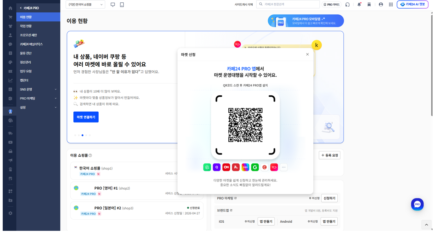Go back via 카페24 PRO sidebar header
Viewport: 437px width, 239px height.
[x=29, y=8]
